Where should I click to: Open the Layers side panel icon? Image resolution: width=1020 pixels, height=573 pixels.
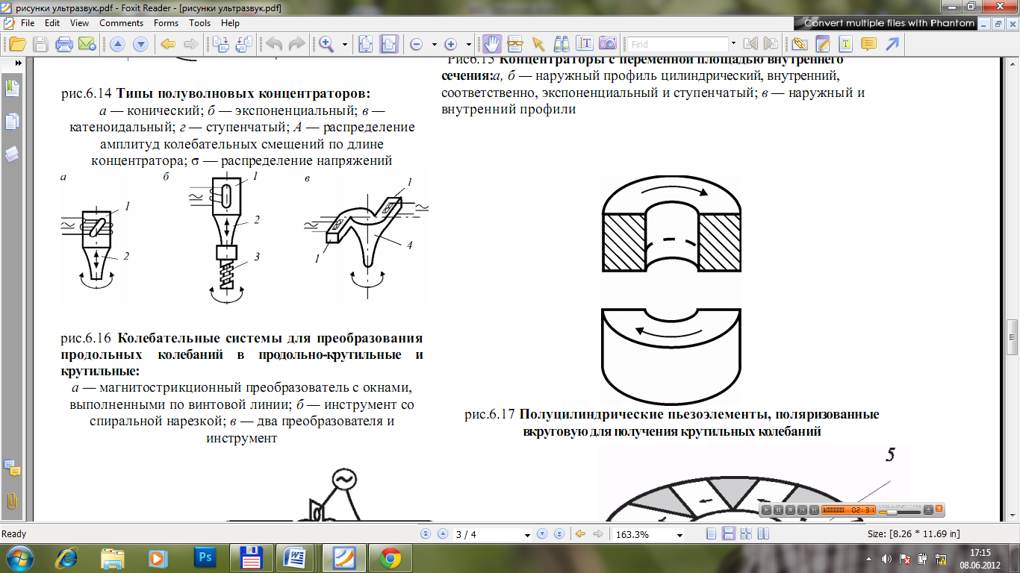click(x=12, y=154)
